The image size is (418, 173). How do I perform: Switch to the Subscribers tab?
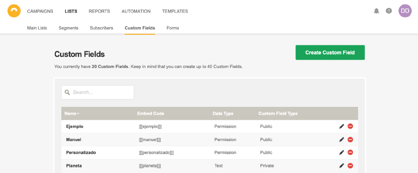tap(101, 28)
